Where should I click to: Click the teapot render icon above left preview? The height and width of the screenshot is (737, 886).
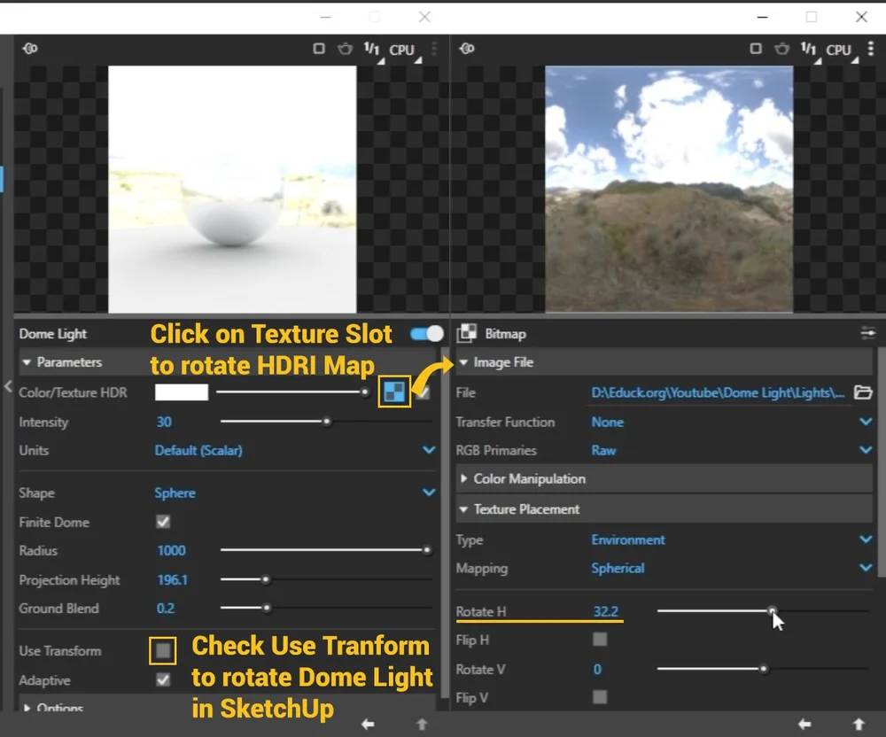pyautogui.click(x=345, y=49)
